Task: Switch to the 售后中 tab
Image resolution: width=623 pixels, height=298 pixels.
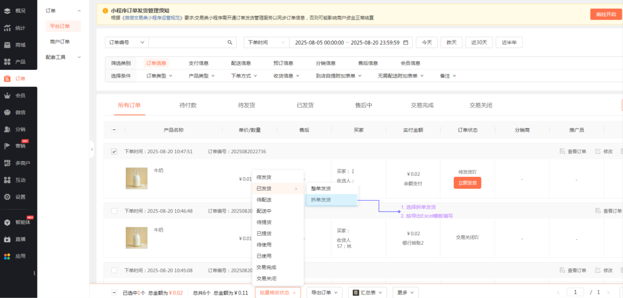Action: pos(364,105)
